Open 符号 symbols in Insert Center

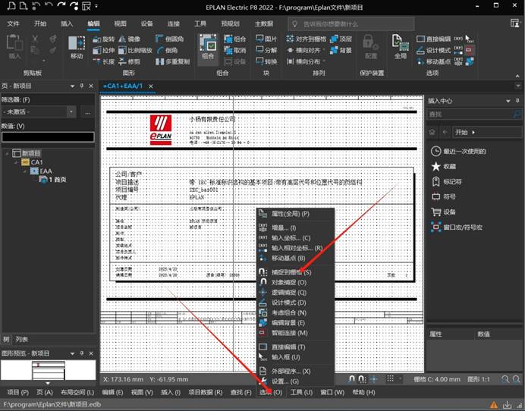444,197
